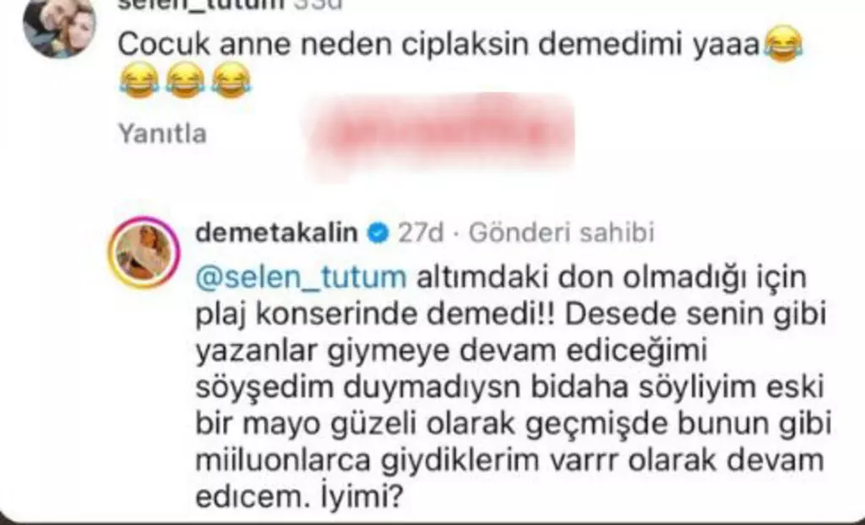
Task: Click the timestamp next to the selen_tutum username
Action: 317,4
